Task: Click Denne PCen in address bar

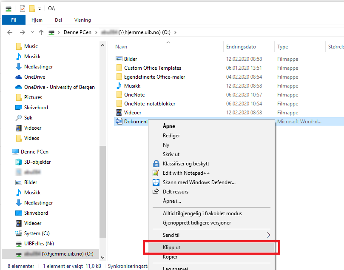Action: (77, 32)
